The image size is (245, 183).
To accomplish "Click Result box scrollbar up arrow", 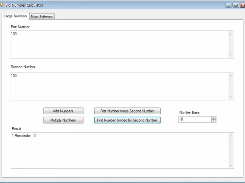I will (231, 136).
